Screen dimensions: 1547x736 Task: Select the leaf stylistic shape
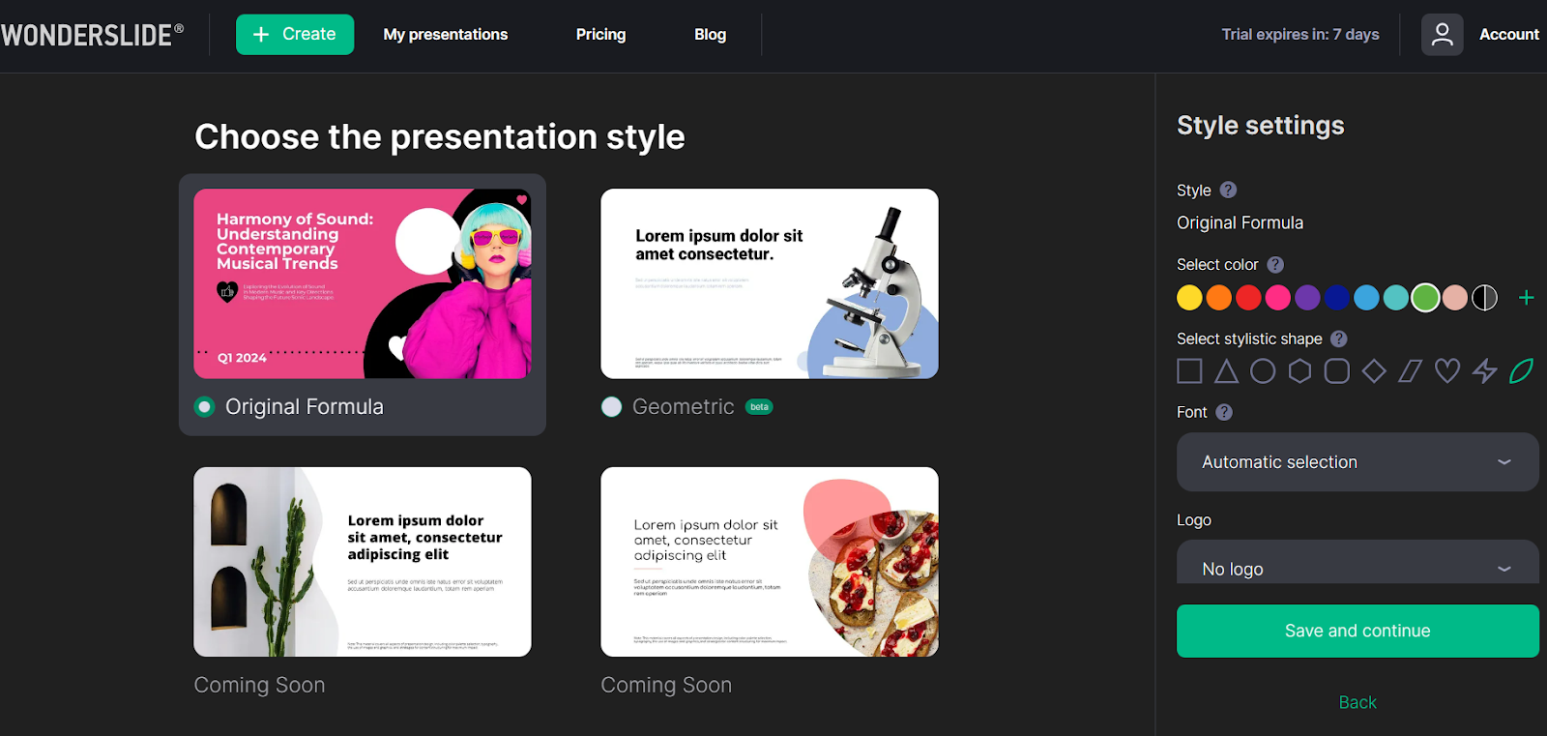[1521, 371]
